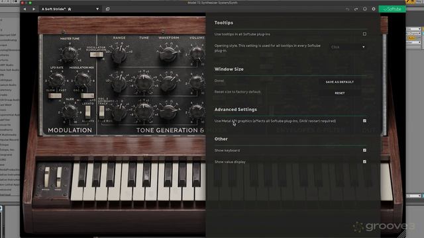Click oscillator 3 Waveform selector knob
The height and width of the screenshot is (238, 424).
[168, 112]
